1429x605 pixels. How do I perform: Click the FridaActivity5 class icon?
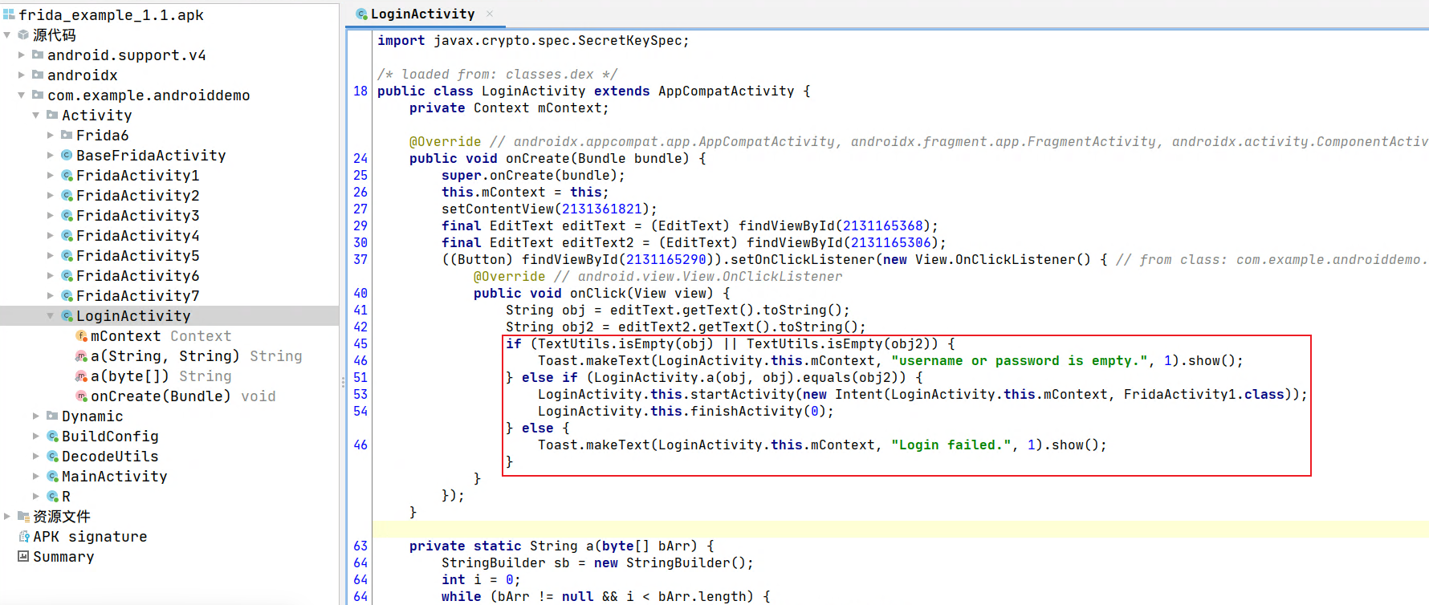point(67,255)
